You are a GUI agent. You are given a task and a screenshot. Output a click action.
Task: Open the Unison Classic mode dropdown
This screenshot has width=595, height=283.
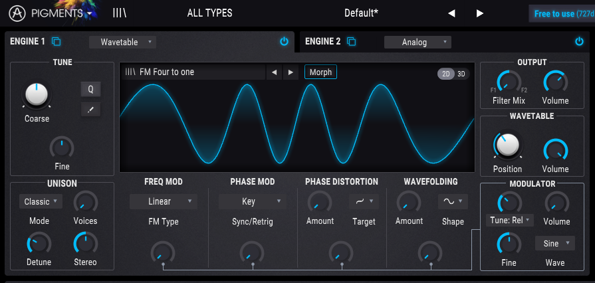41,202
